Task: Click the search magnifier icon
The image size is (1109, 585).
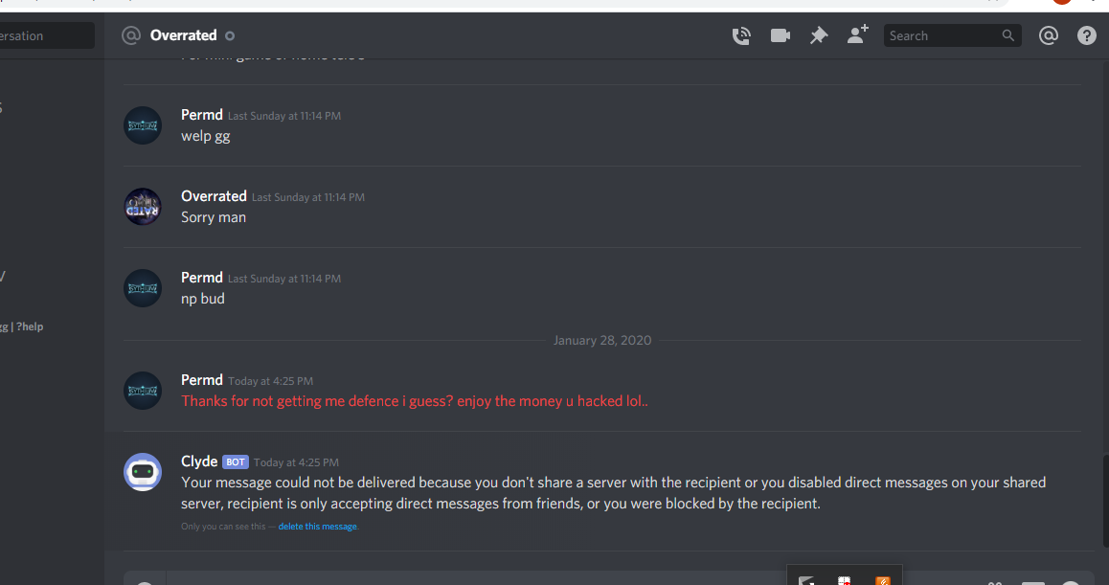Action: point(1007,35)
